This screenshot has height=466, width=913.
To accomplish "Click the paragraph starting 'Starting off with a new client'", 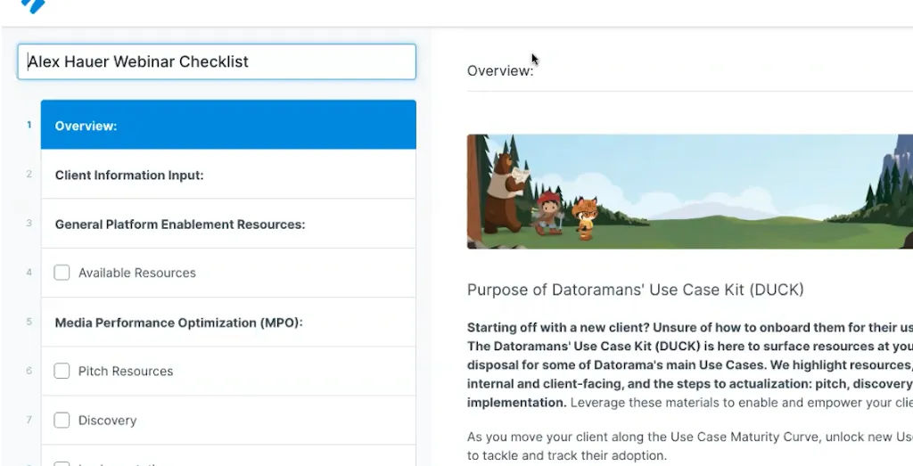I will coord(690,364).
